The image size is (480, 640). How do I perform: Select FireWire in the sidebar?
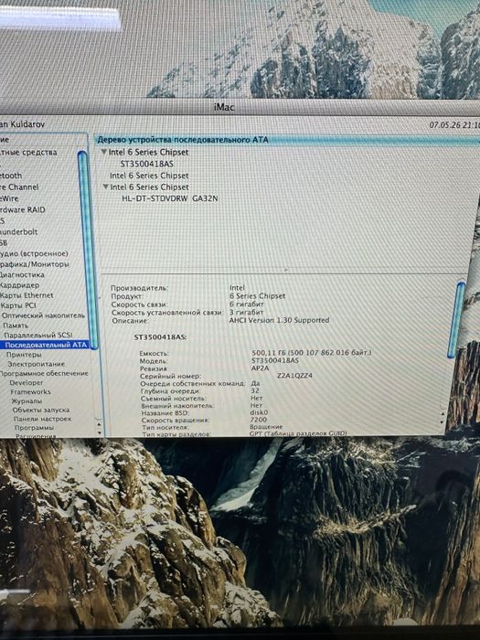[x=9, y=198]
